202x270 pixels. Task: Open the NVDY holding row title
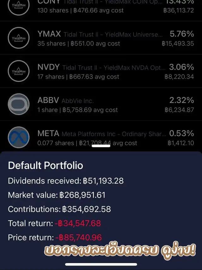click(x=101, y=67)
